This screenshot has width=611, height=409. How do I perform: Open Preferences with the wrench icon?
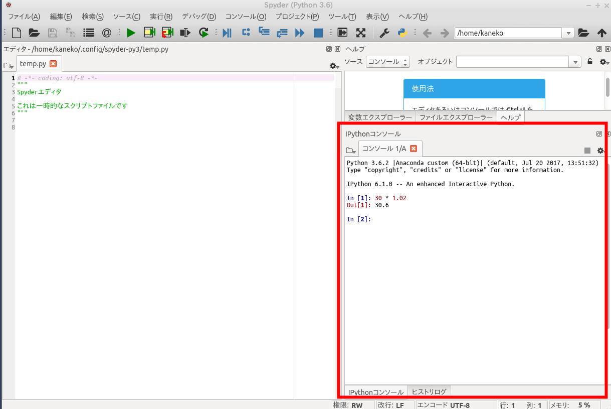click(384, 33)
